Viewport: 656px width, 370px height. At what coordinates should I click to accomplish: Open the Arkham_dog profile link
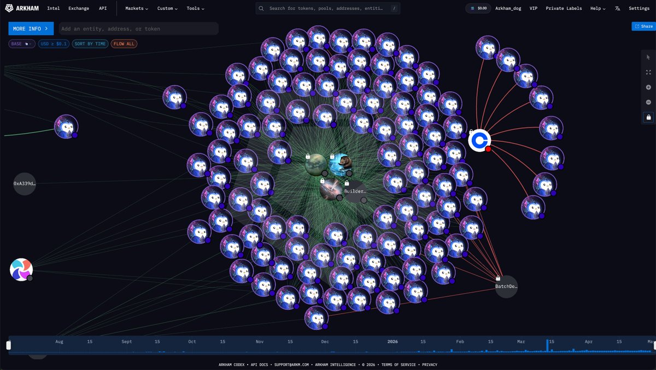pyautogui.click(x=508, y=9)
